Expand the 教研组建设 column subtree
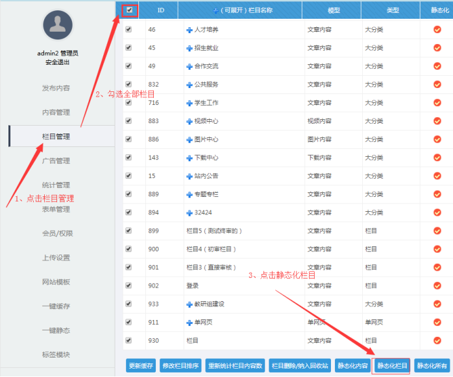453x377 pixels. coord(189,304)
